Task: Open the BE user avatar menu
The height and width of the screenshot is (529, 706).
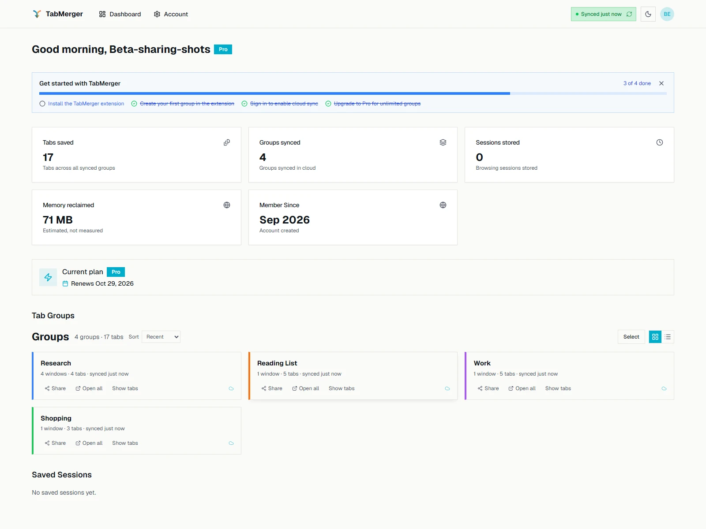Action: point(667,14)
